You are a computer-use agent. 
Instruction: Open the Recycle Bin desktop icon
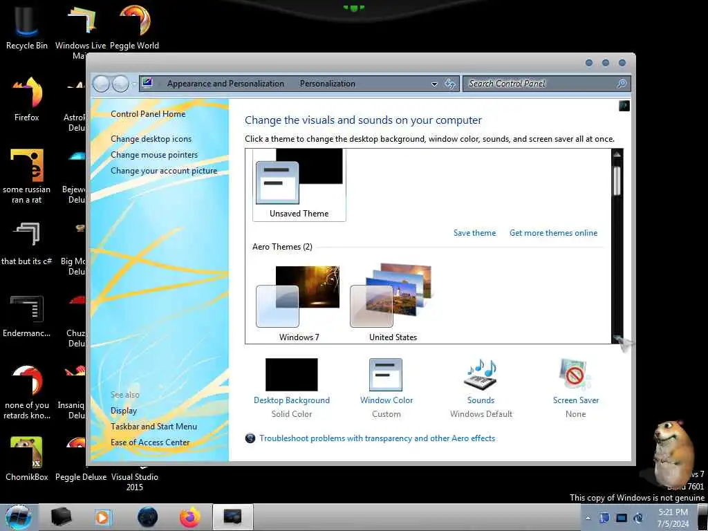coord(27,27)
